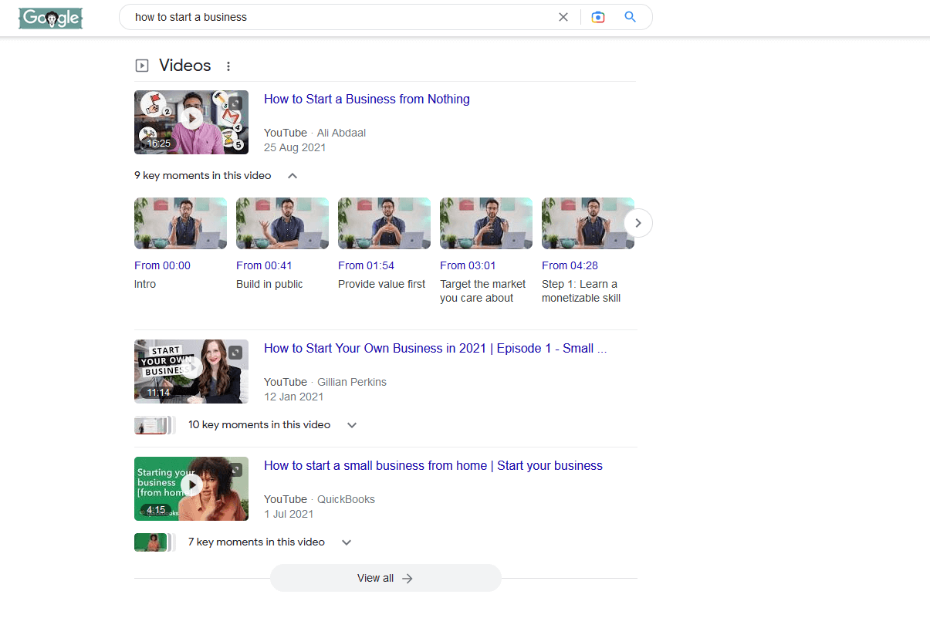Play the Gillian Perkins video thumbnail
This screenshot has width=930, height=618.
coord(191,371)
